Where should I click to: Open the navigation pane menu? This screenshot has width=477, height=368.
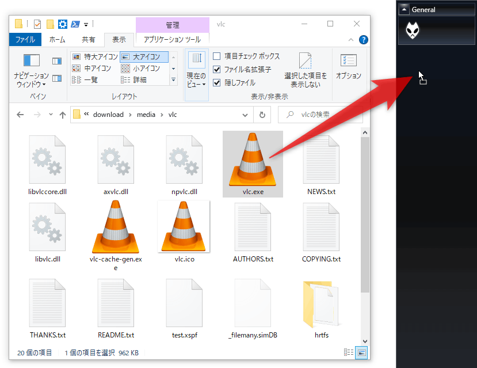[x=31, y=71]
